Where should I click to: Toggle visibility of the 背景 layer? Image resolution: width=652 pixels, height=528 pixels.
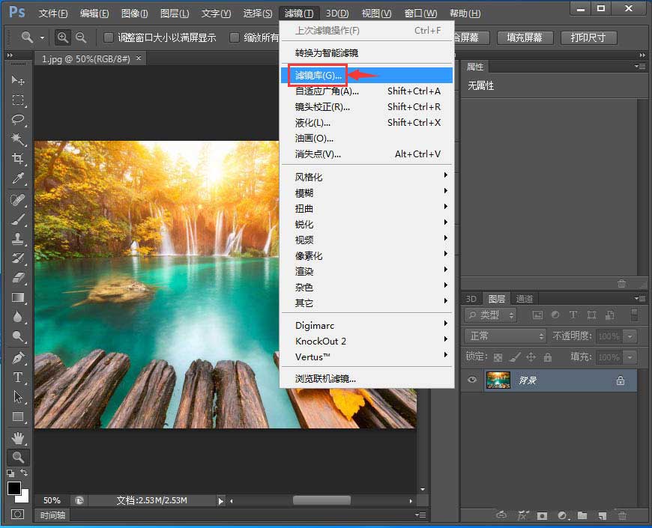coord(472,380)
